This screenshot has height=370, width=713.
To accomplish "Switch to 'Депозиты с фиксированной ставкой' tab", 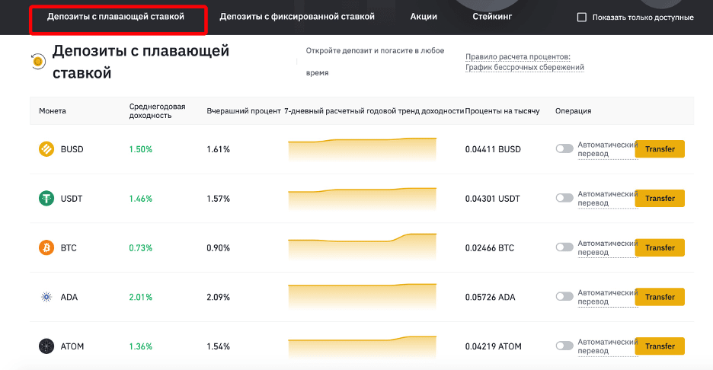I will 297,16.
